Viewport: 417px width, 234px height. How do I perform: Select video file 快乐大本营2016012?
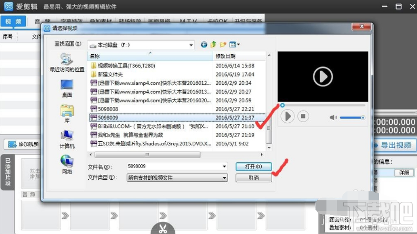pyautogui.click(x=151, y=83)
